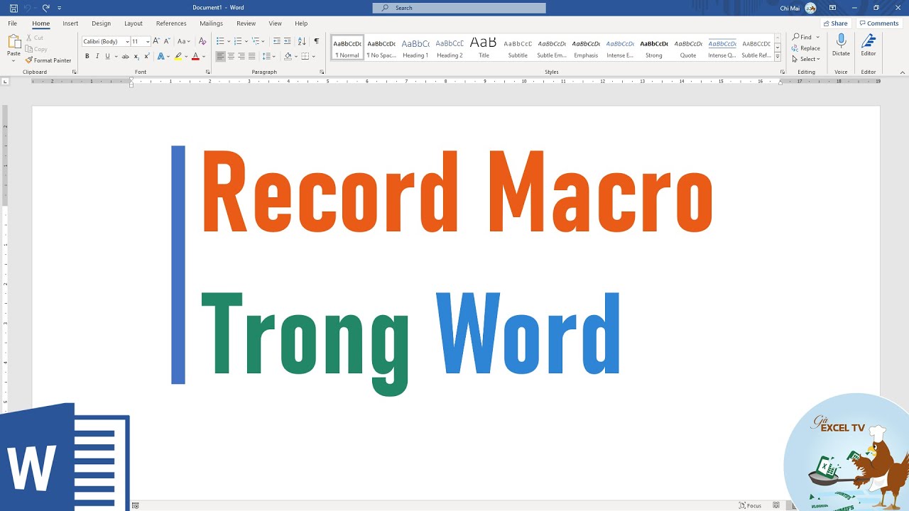909x511 pixels.
Task: Switch to Focus mode in status bar
Action: [750, 505]
